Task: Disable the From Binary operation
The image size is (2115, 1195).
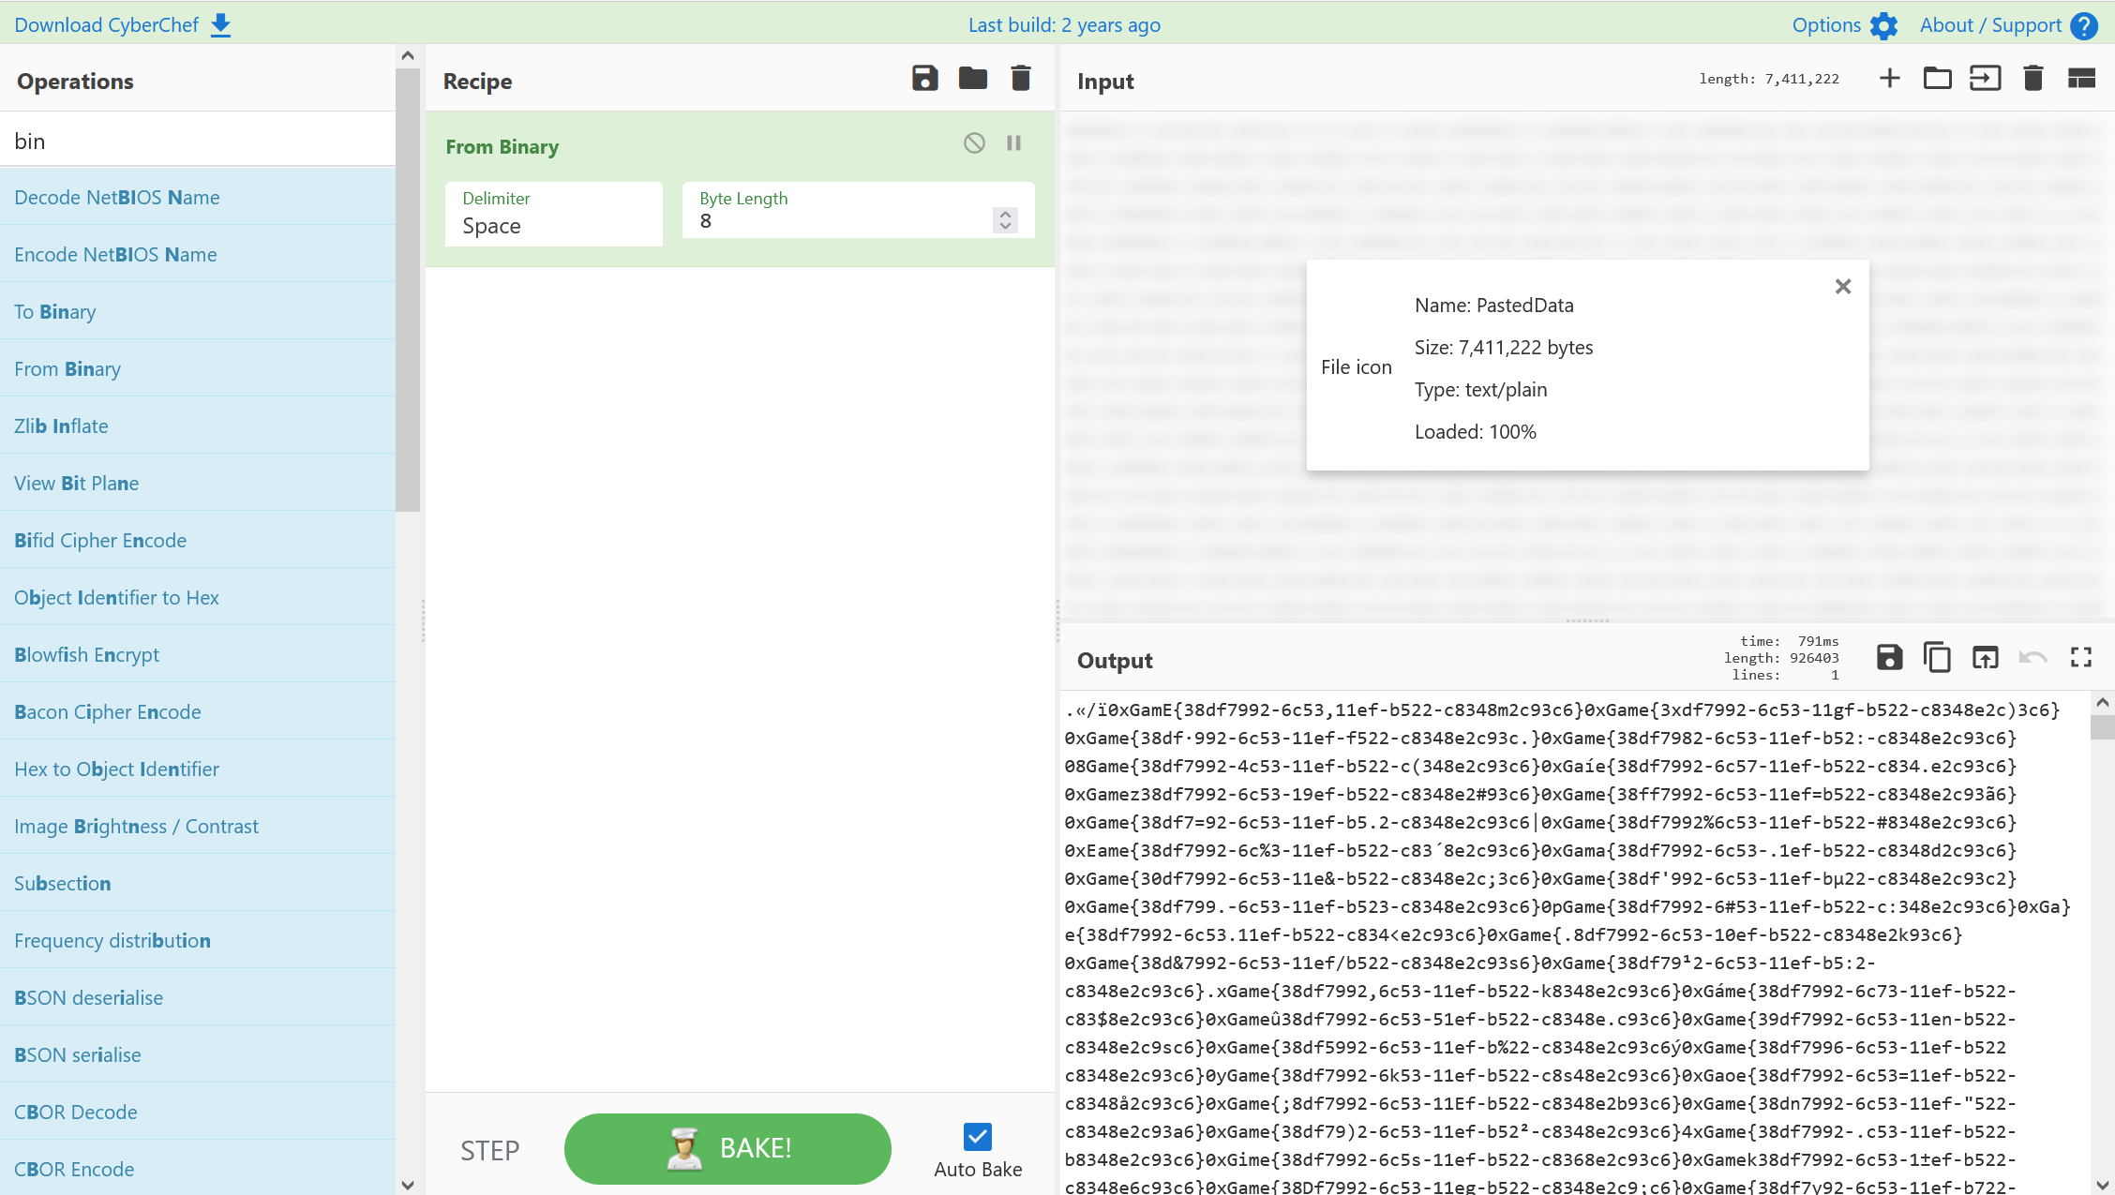Action: coord(974,142)
